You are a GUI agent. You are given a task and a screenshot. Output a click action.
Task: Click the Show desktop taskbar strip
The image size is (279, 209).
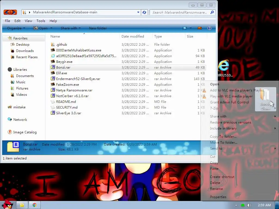(x=277, y=205)
